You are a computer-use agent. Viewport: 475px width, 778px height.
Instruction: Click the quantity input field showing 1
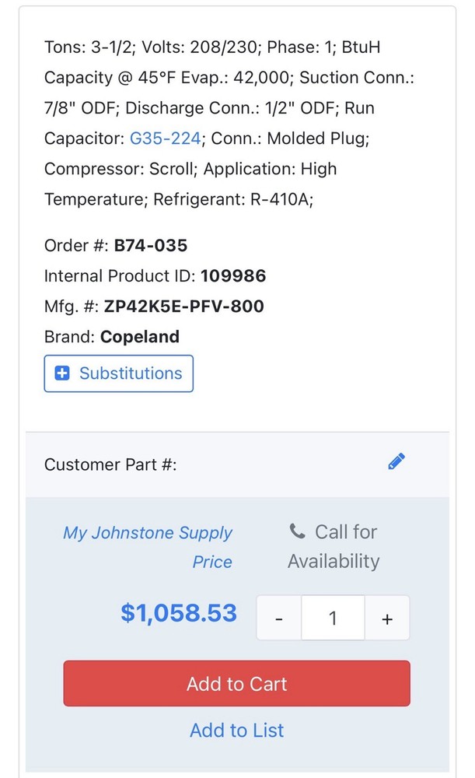pos(333,619)
